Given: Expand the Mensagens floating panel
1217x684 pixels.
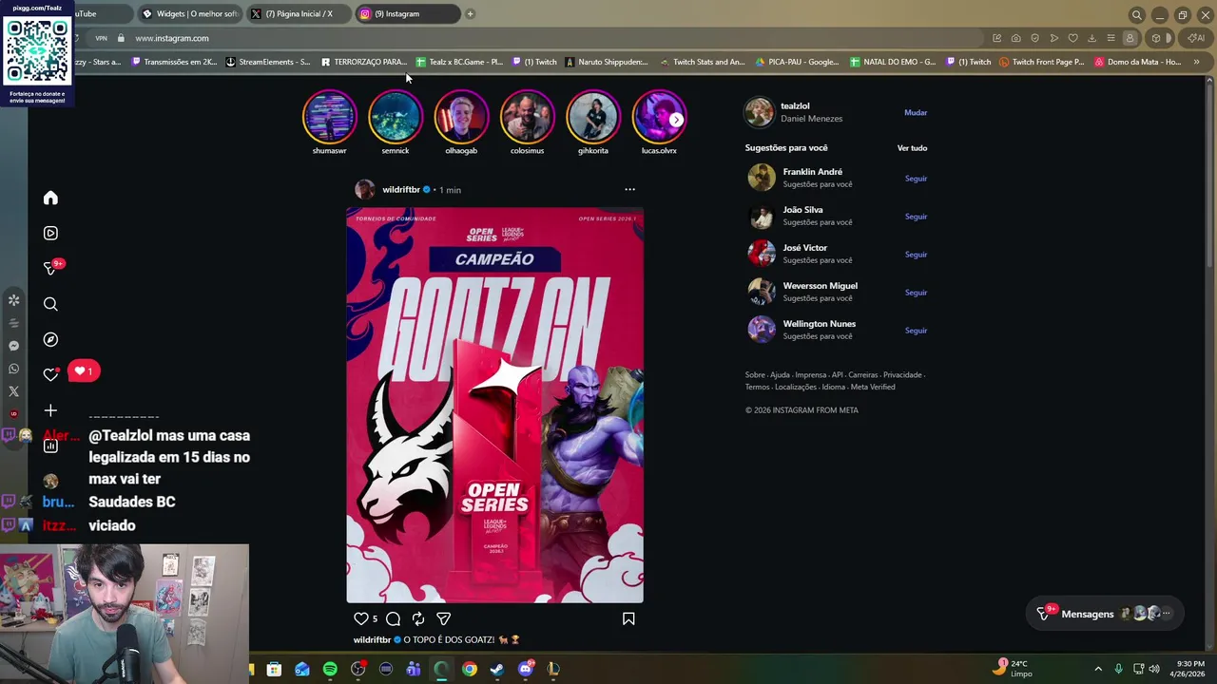Looking at the screenshot, I should click(x=1106, y=614).
